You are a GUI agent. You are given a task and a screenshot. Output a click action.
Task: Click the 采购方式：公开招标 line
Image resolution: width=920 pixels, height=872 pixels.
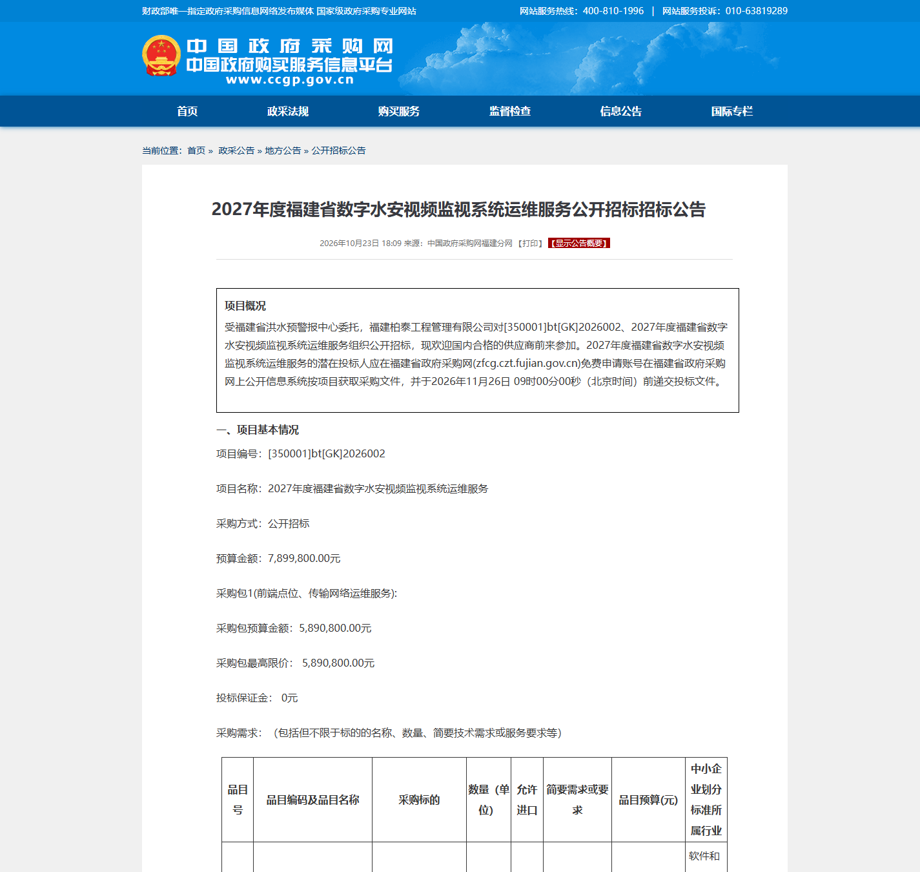(263, 524)
